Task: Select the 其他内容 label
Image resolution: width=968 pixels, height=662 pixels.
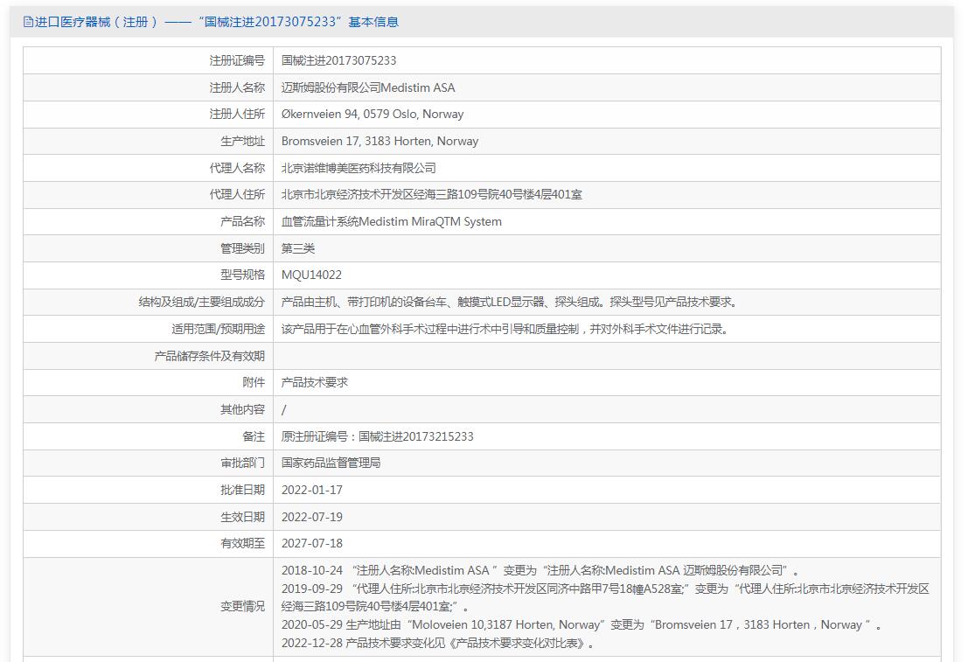Action: (242, 409)
